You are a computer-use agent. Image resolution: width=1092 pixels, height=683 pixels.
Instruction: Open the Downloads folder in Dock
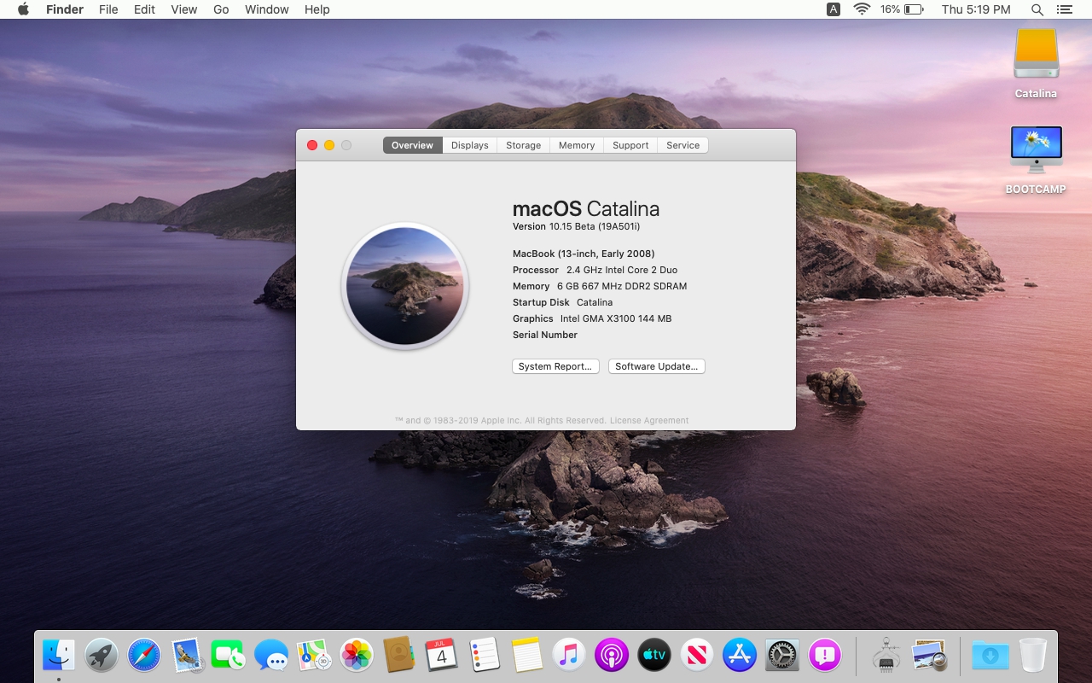[990, 655]
